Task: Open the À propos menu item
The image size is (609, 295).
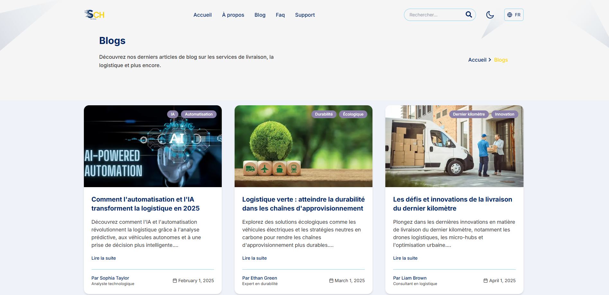Action: 233,15
